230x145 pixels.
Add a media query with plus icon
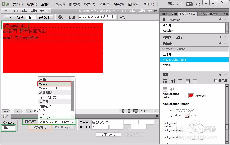click(220, 37)
